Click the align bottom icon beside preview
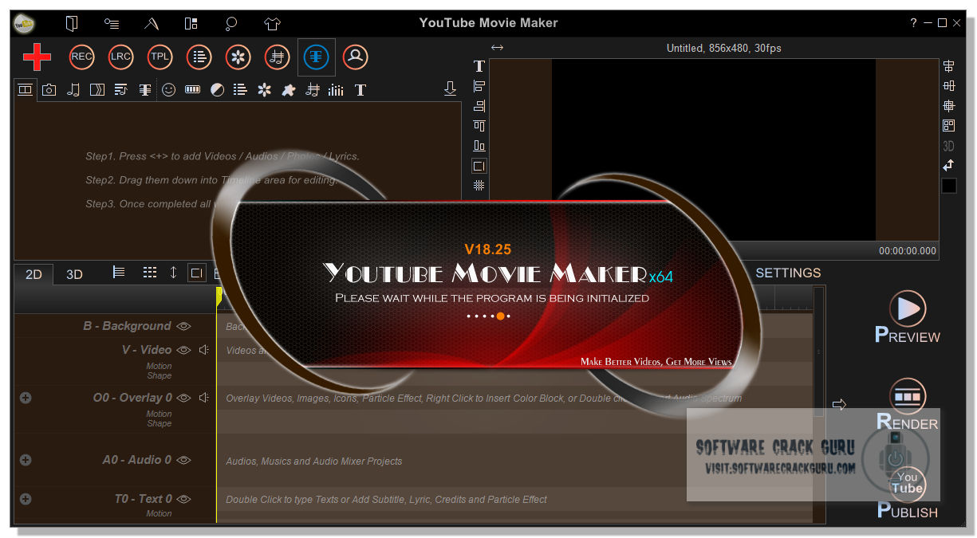The height and width of the screenshot is (538, 977). pos(479,146)
